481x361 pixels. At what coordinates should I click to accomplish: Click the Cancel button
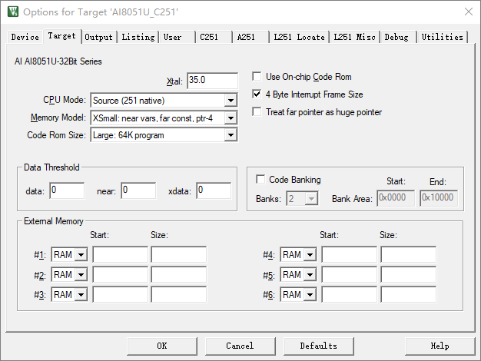click(240, 346)
